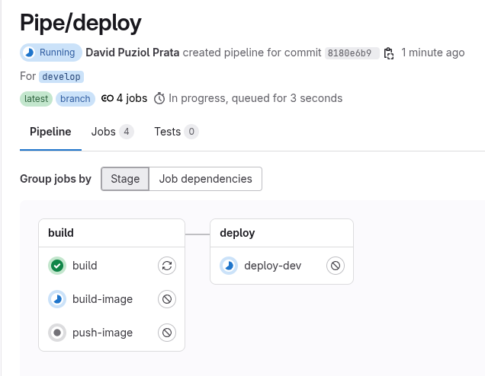Cancel the build-image job
The height and width of the screenshot is (376, 485).
point(167,299)
